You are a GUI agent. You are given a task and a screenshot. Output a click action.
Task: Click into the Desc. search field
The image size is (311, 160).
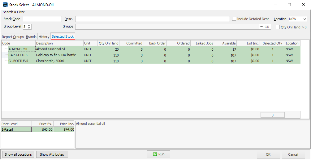(x=152, y=19)
